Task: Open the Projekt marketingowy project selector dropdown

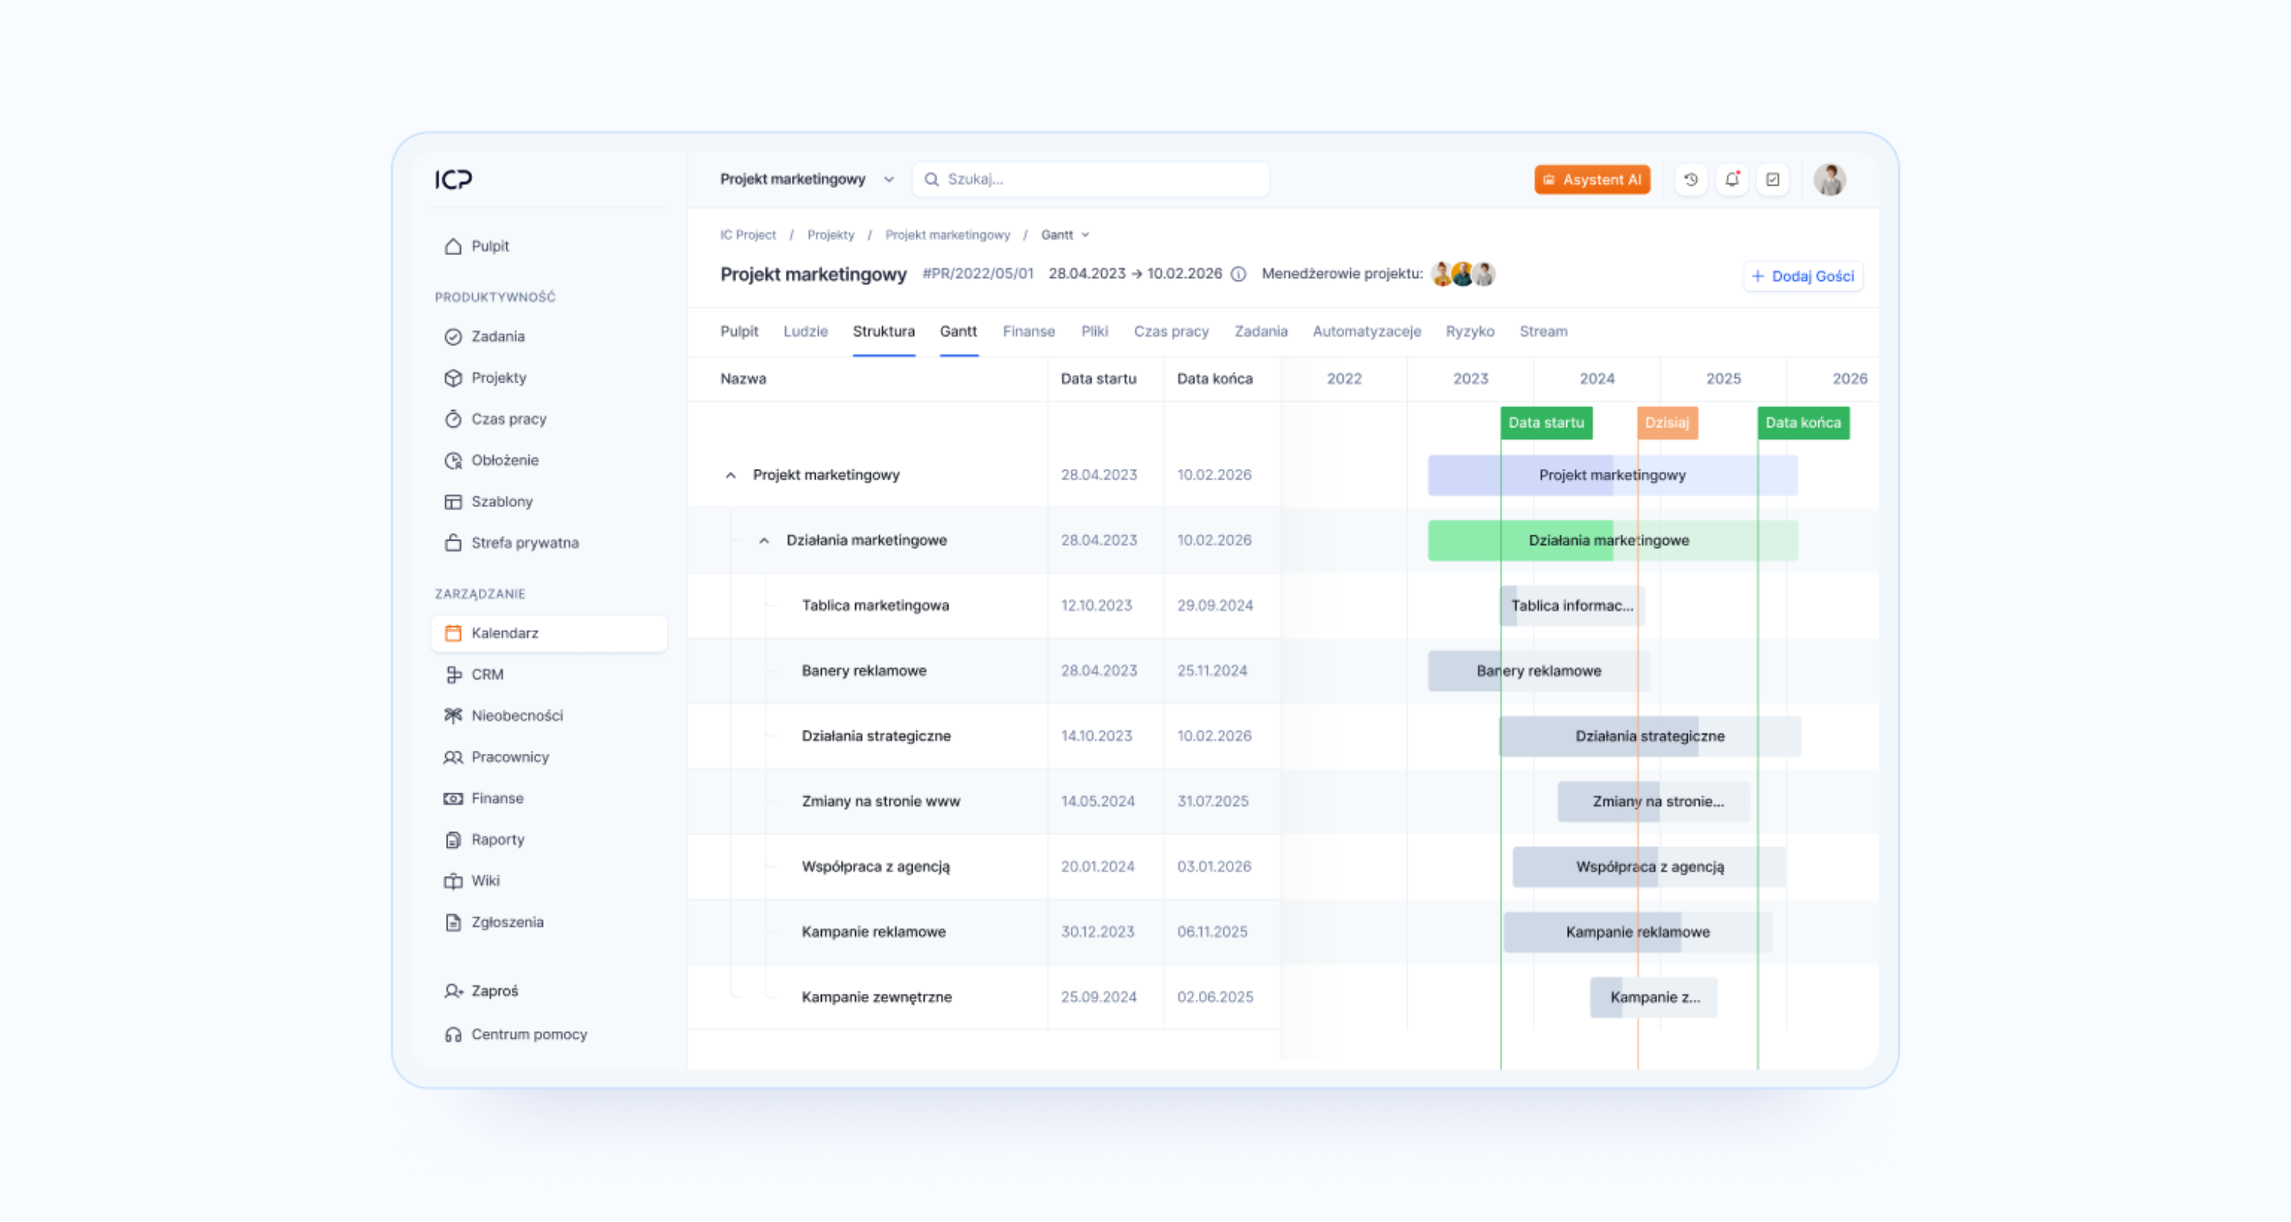Action: (806, 179)
